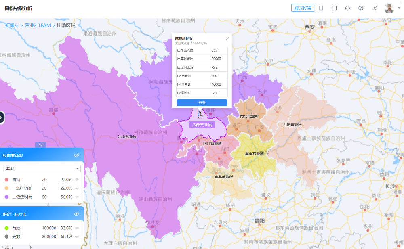Enter fullscreen mode via the header icon
Image resolution: width=404 pixels, height=249 pixels.
[334, 8]
